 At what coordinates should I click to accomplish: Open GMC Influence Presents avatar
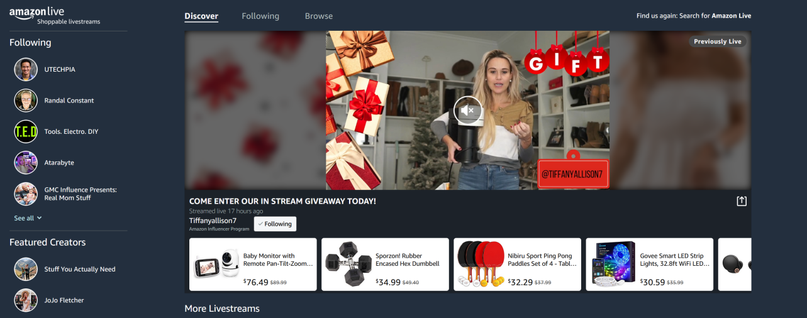26,194
